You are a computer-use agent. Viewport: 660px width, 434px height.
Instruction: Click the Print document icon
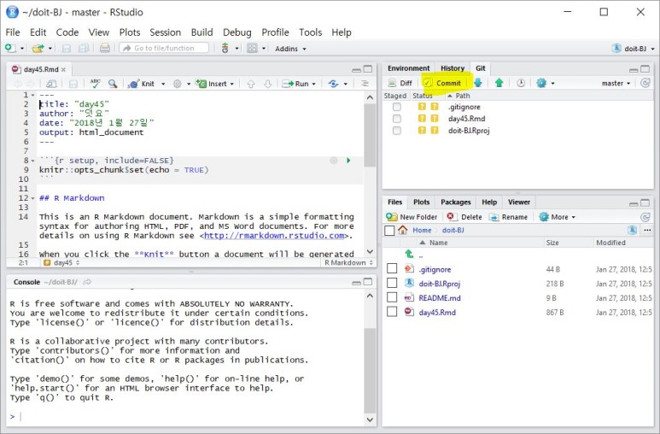pyautogui.click(x=104, y=48)
